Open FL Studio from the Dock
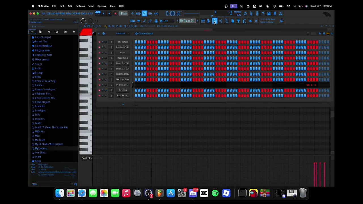 click(159, 193)
